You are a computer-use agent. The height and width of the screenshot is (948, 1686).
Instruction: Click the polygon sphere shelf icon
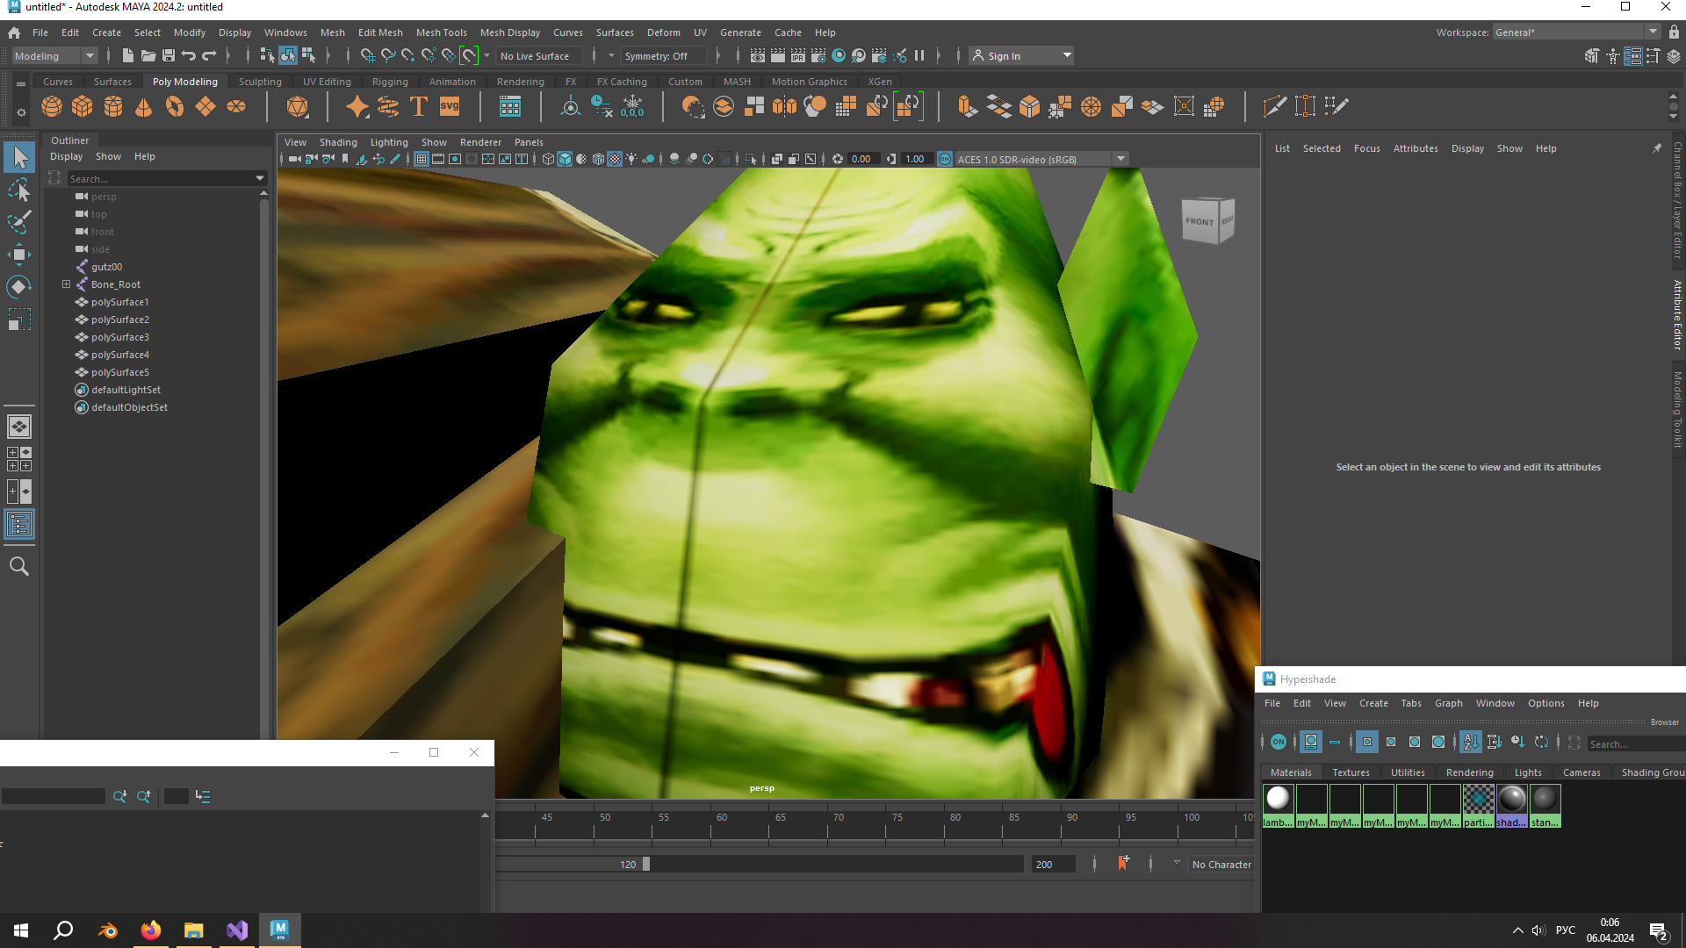pyautogui.click(x=52, y=107)
